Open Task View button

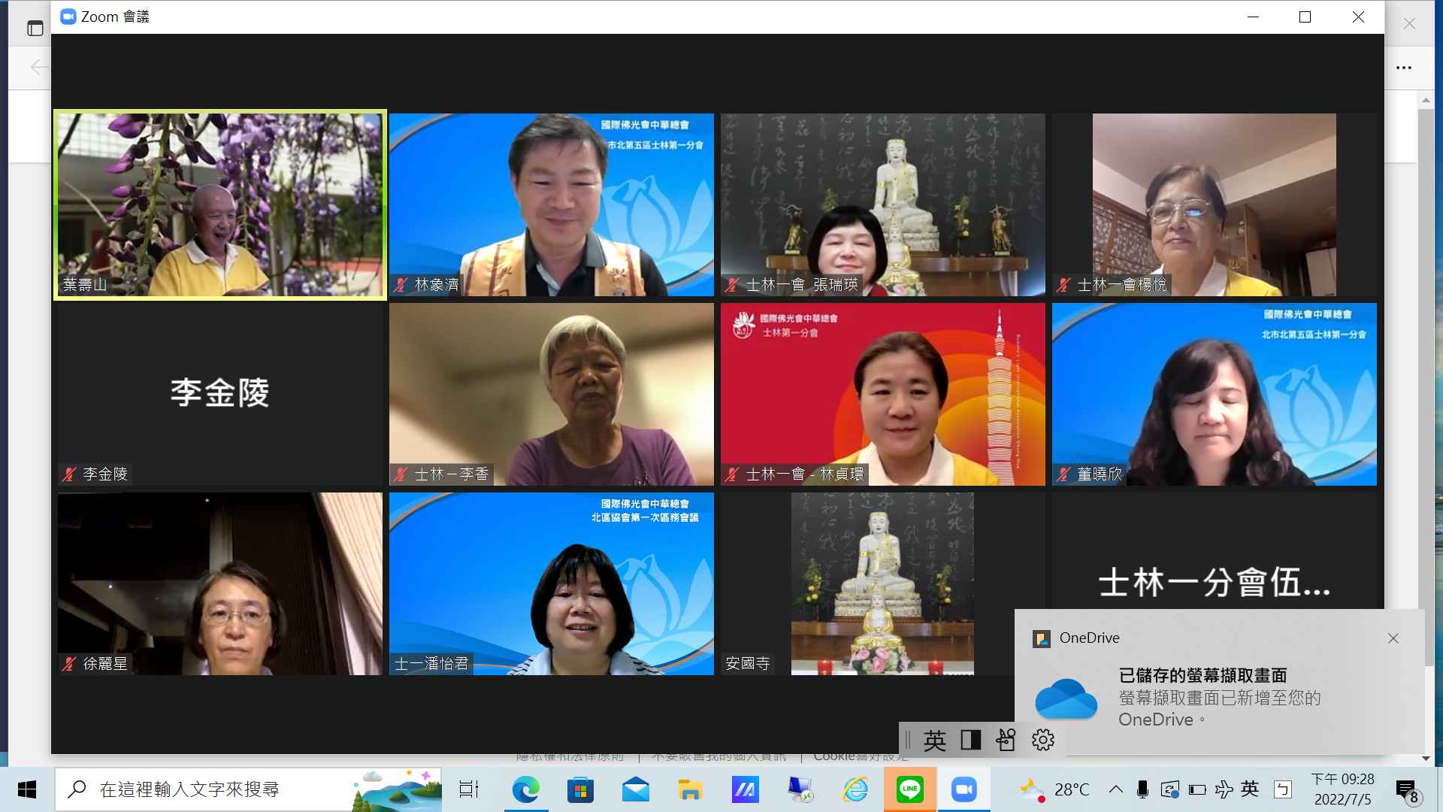pyautogui.click(x=469, y=789)
